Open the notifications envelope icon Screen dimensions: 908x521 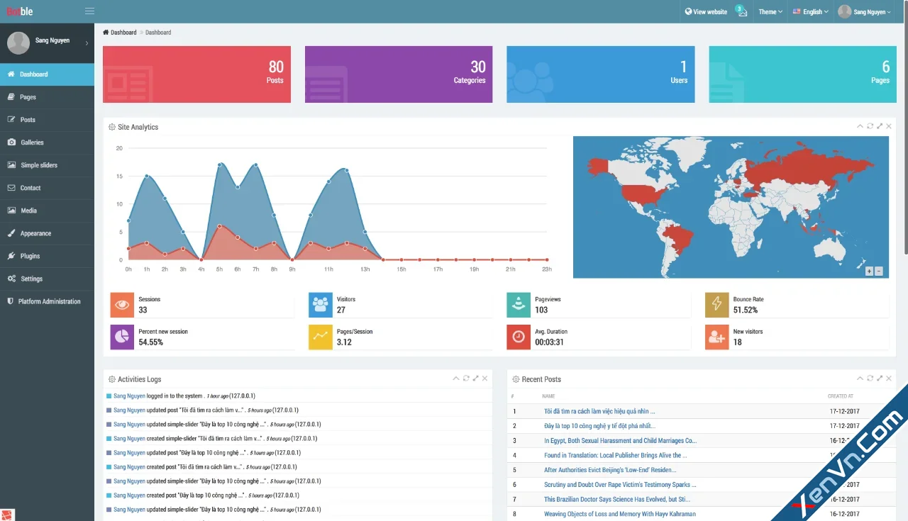742,12
